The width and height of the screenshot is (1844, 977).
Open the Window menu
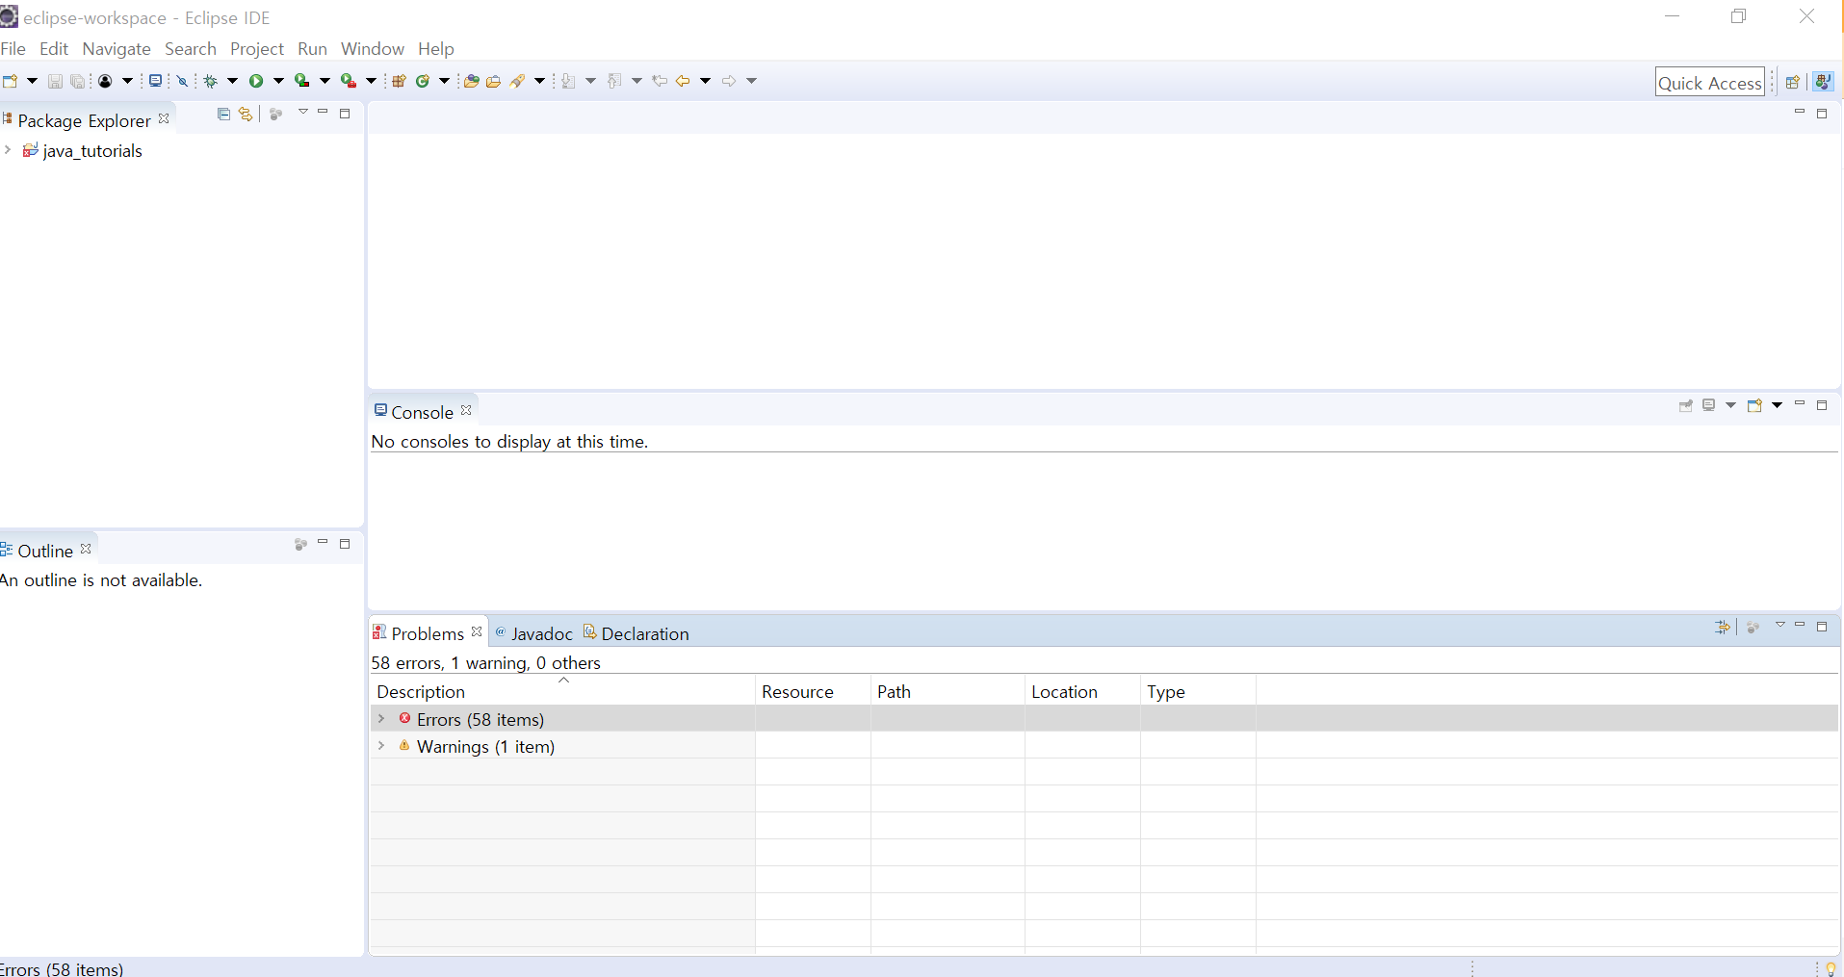[373, 49]
